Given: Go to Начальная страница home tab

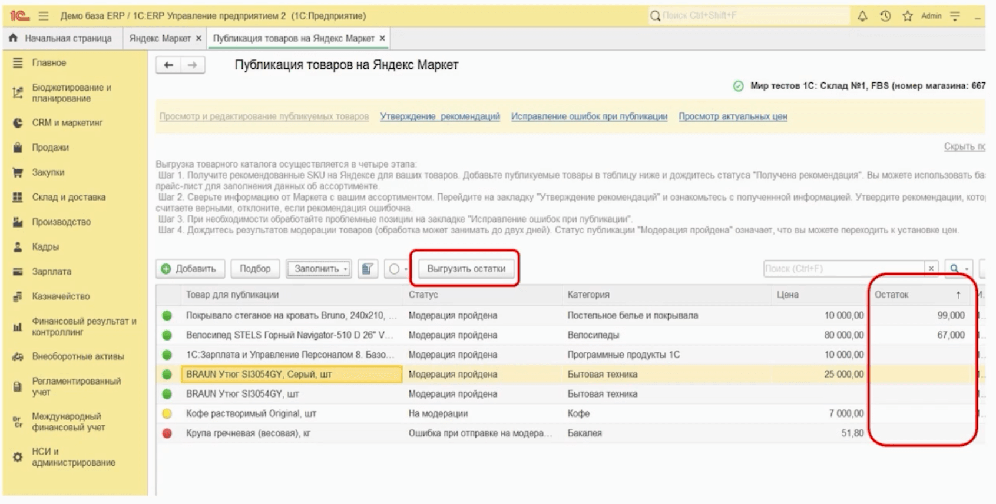Looking at the screenshot, I should (x=61, y=38).
